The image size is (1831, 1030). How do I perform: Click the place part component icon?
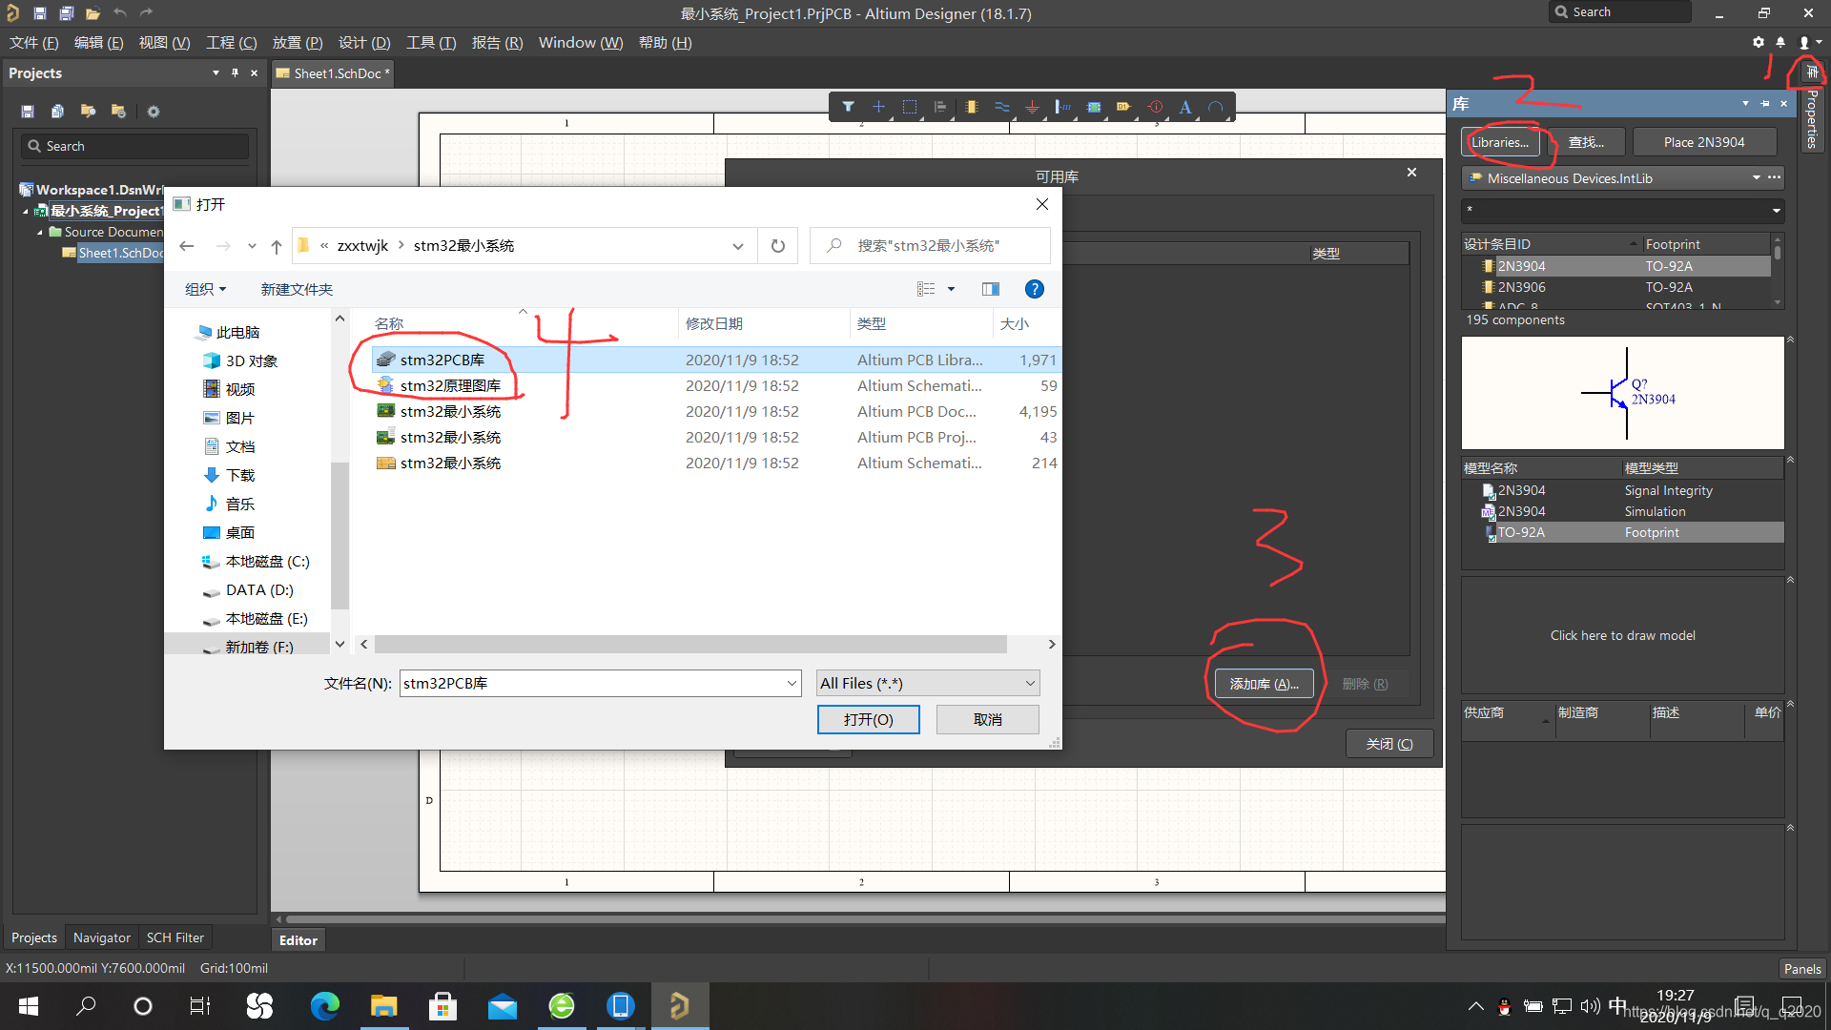[x=971, y=107]
